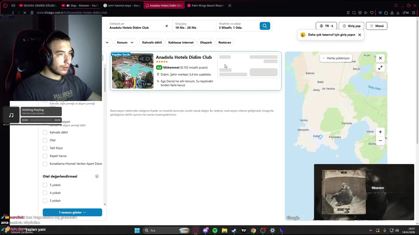Image resolution: width=419 pixels, height=235 pixels.
Task: Open new tab with plus button
Action: point(229,6)
